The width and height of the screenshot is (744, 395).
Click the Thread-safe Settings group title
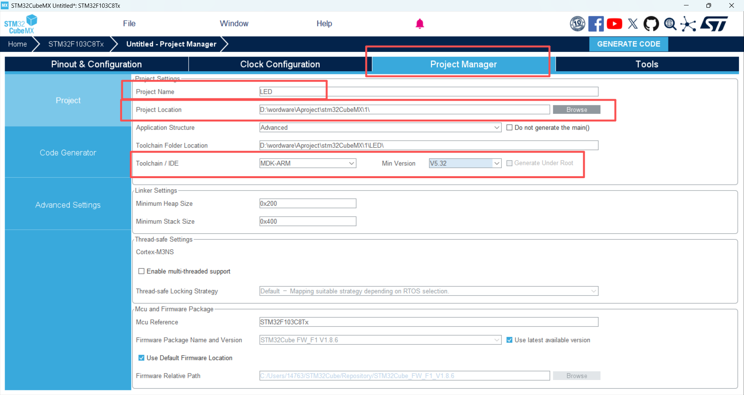164,239
